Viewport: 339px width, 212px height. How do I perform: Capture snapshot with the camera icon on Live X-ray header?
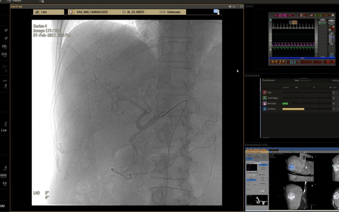[x=230, y=6]
